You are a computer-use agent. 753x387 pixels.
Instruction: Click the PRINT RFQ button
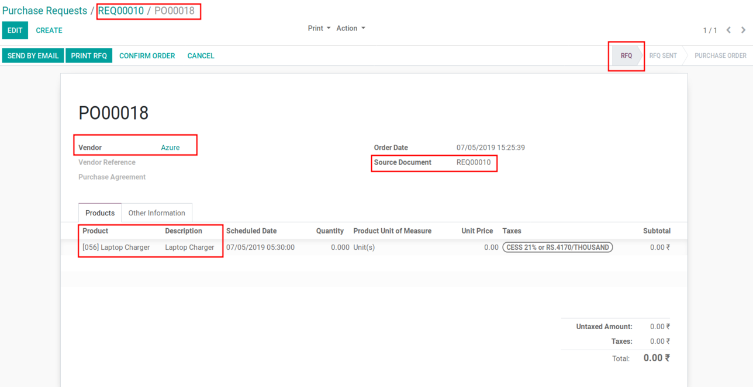89,56
